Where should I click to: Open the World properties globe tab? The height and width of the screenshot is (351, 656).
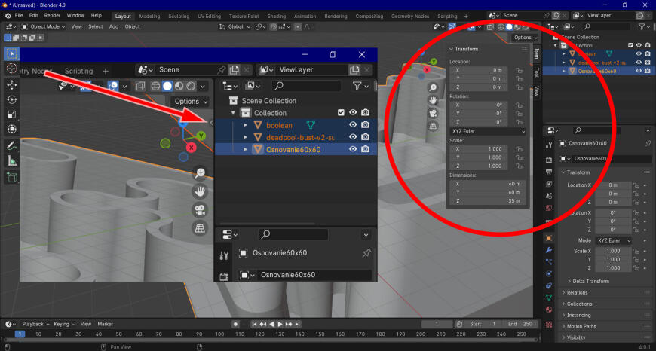pyautogui.click(x=550, y=208)
